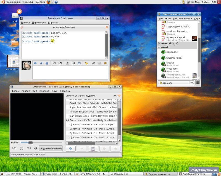This screenshot has width=221, height=176.
Task: Collapse the smart contact group
Action: [x=159, y=47]
